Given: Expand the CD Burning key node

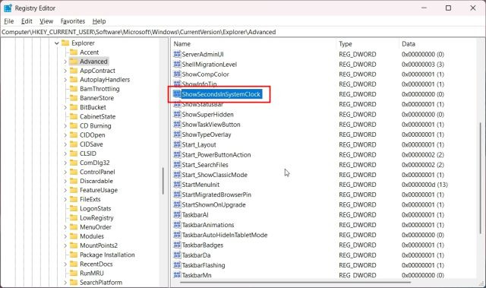Looking at the screenshot, I should (65, 126).
